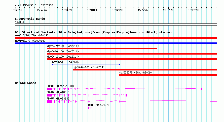Click the last exon block of NM_018315
The image size is (224, 122).
(x=126, y=95)
